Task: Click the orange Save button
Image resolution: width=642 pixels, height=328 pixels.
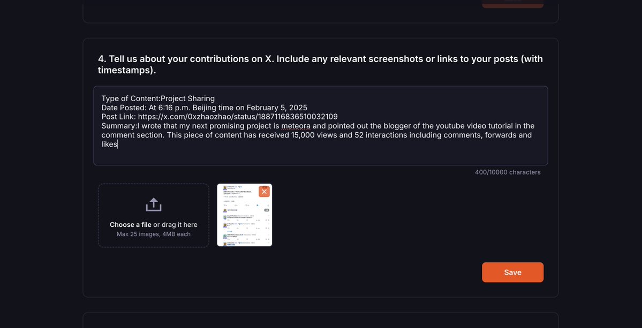Action: [512, 272]
